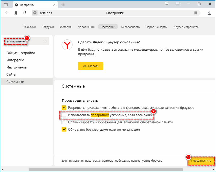This screenshot has height=172, width=216.
Task: Click the back navigation arrow
Action: point(7,13)
